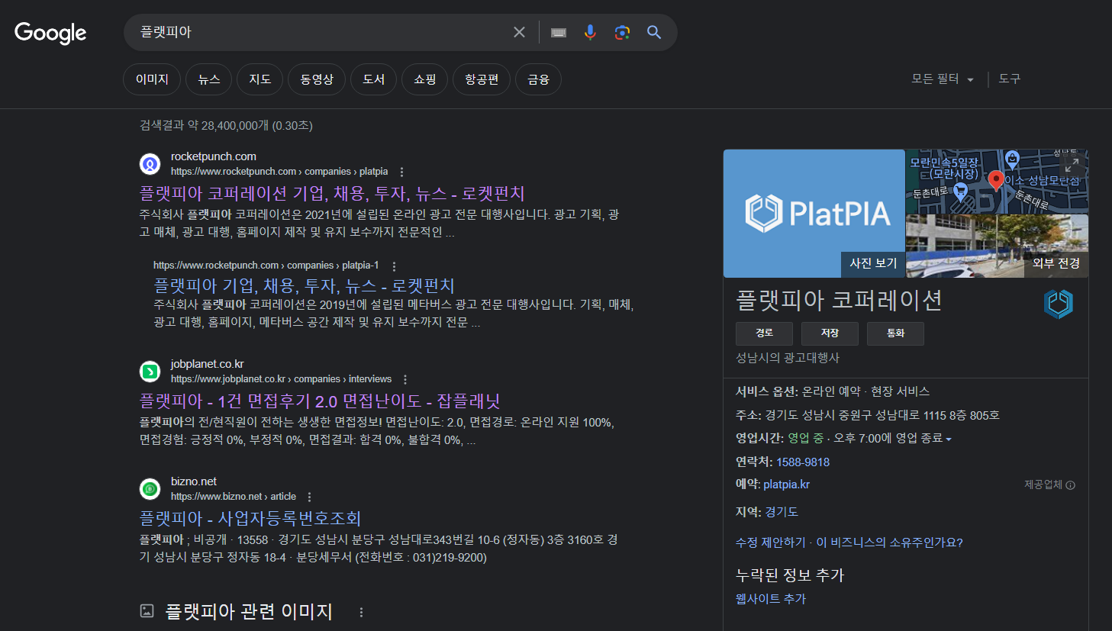Click the 검색결과 약 28,400,000개 result count

pyautogui.click(x=226, y=125)
